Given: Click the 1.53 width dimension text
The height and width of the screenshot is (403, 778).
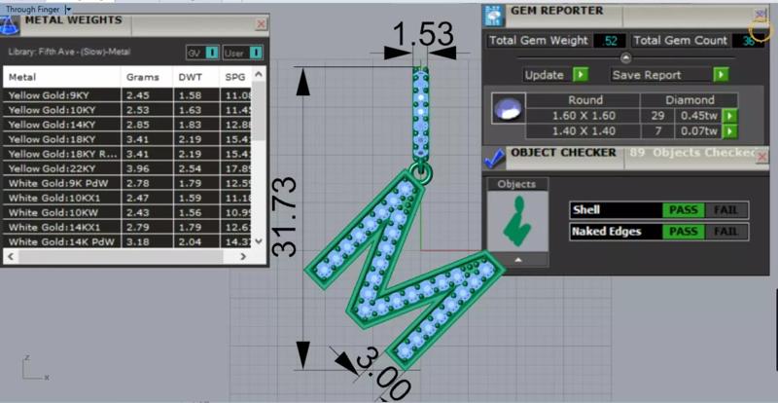Looking at the screenshot, I should (x=423, y=34).
